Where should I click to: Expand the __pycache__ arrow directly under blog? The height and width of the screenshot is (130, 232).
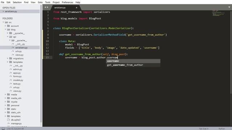tap(8, 33)
